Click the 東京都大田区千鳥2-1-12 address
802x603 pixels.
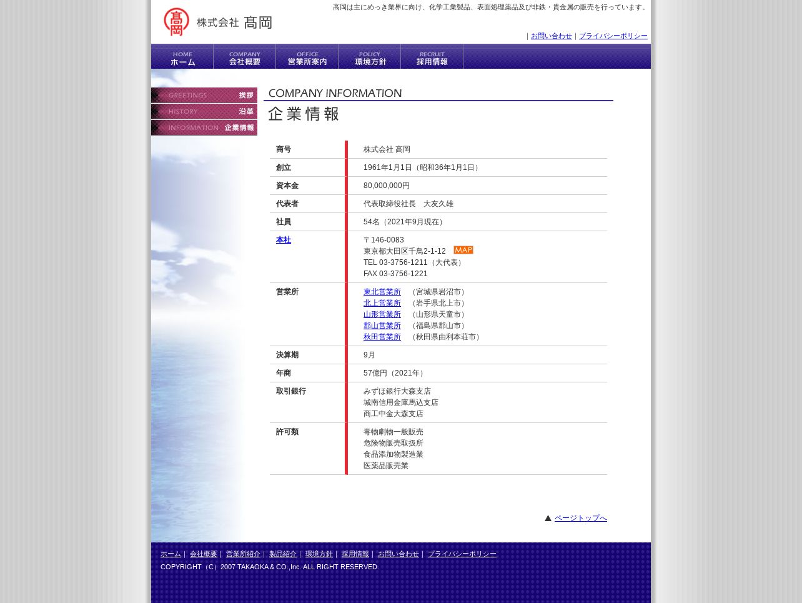[x=405, y=251]
